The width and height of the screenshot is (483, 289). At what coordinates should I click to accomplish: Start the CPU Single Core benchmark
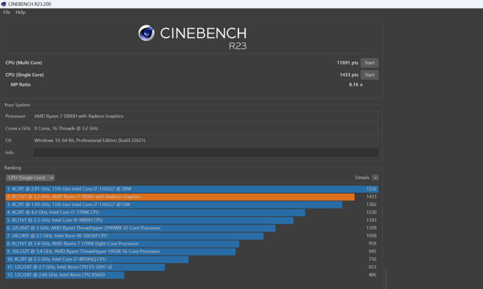369,75
